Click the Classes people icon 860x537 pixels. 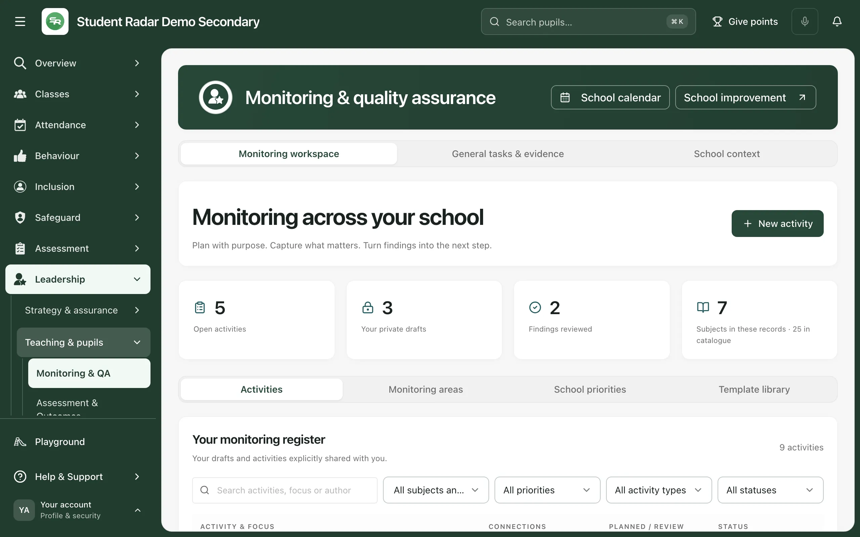pyautogui.click(x=20, y=94)
